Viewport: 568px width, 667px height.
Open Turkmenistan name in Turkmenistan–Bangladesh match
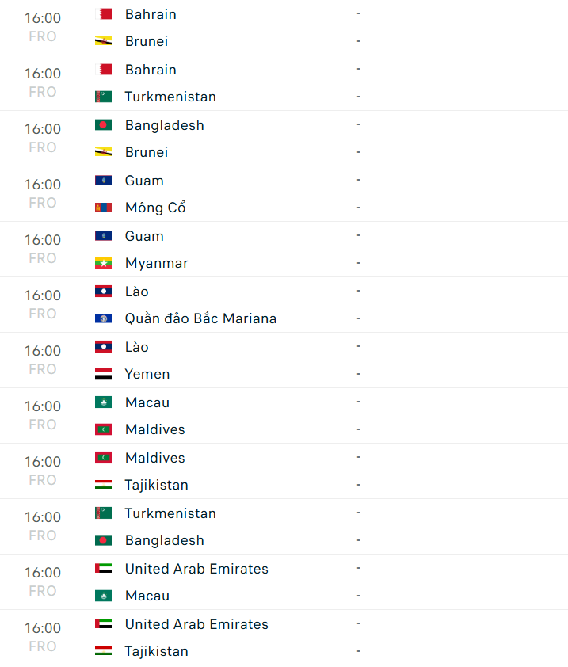[x=170, y=513]
